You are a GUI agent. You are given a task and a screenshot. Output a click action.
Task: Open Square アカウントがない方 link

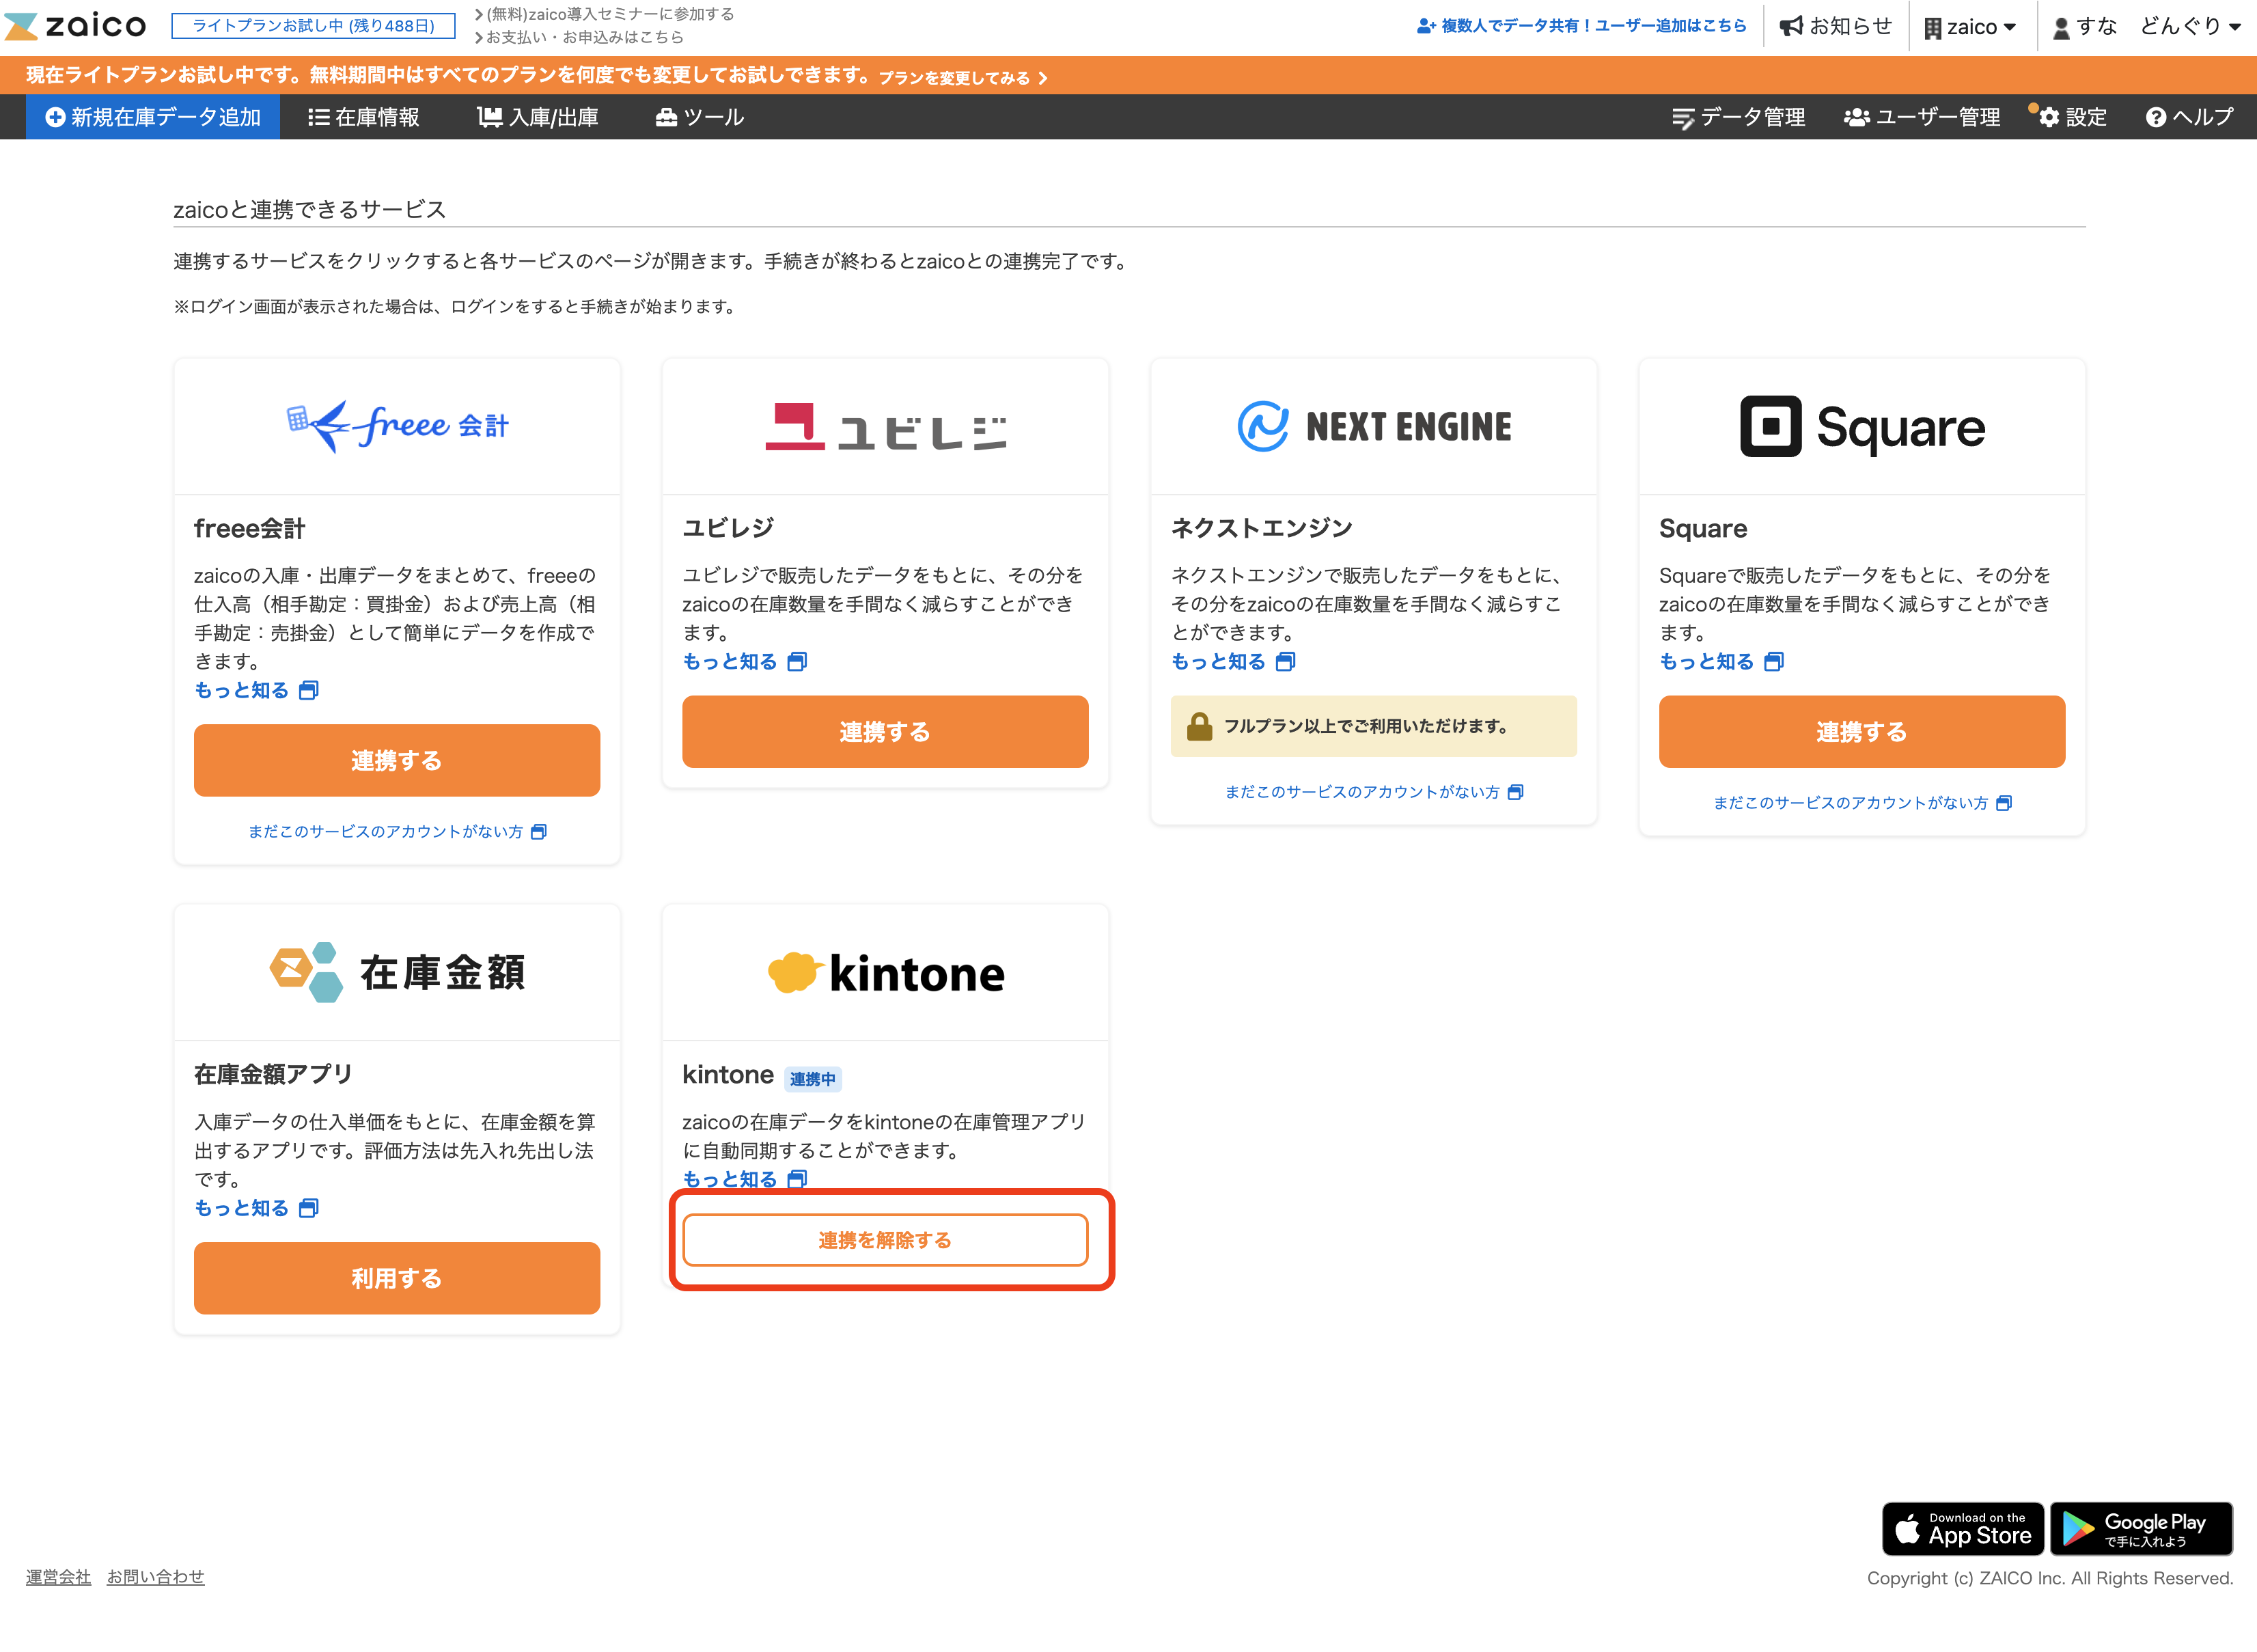[1862, 803]
